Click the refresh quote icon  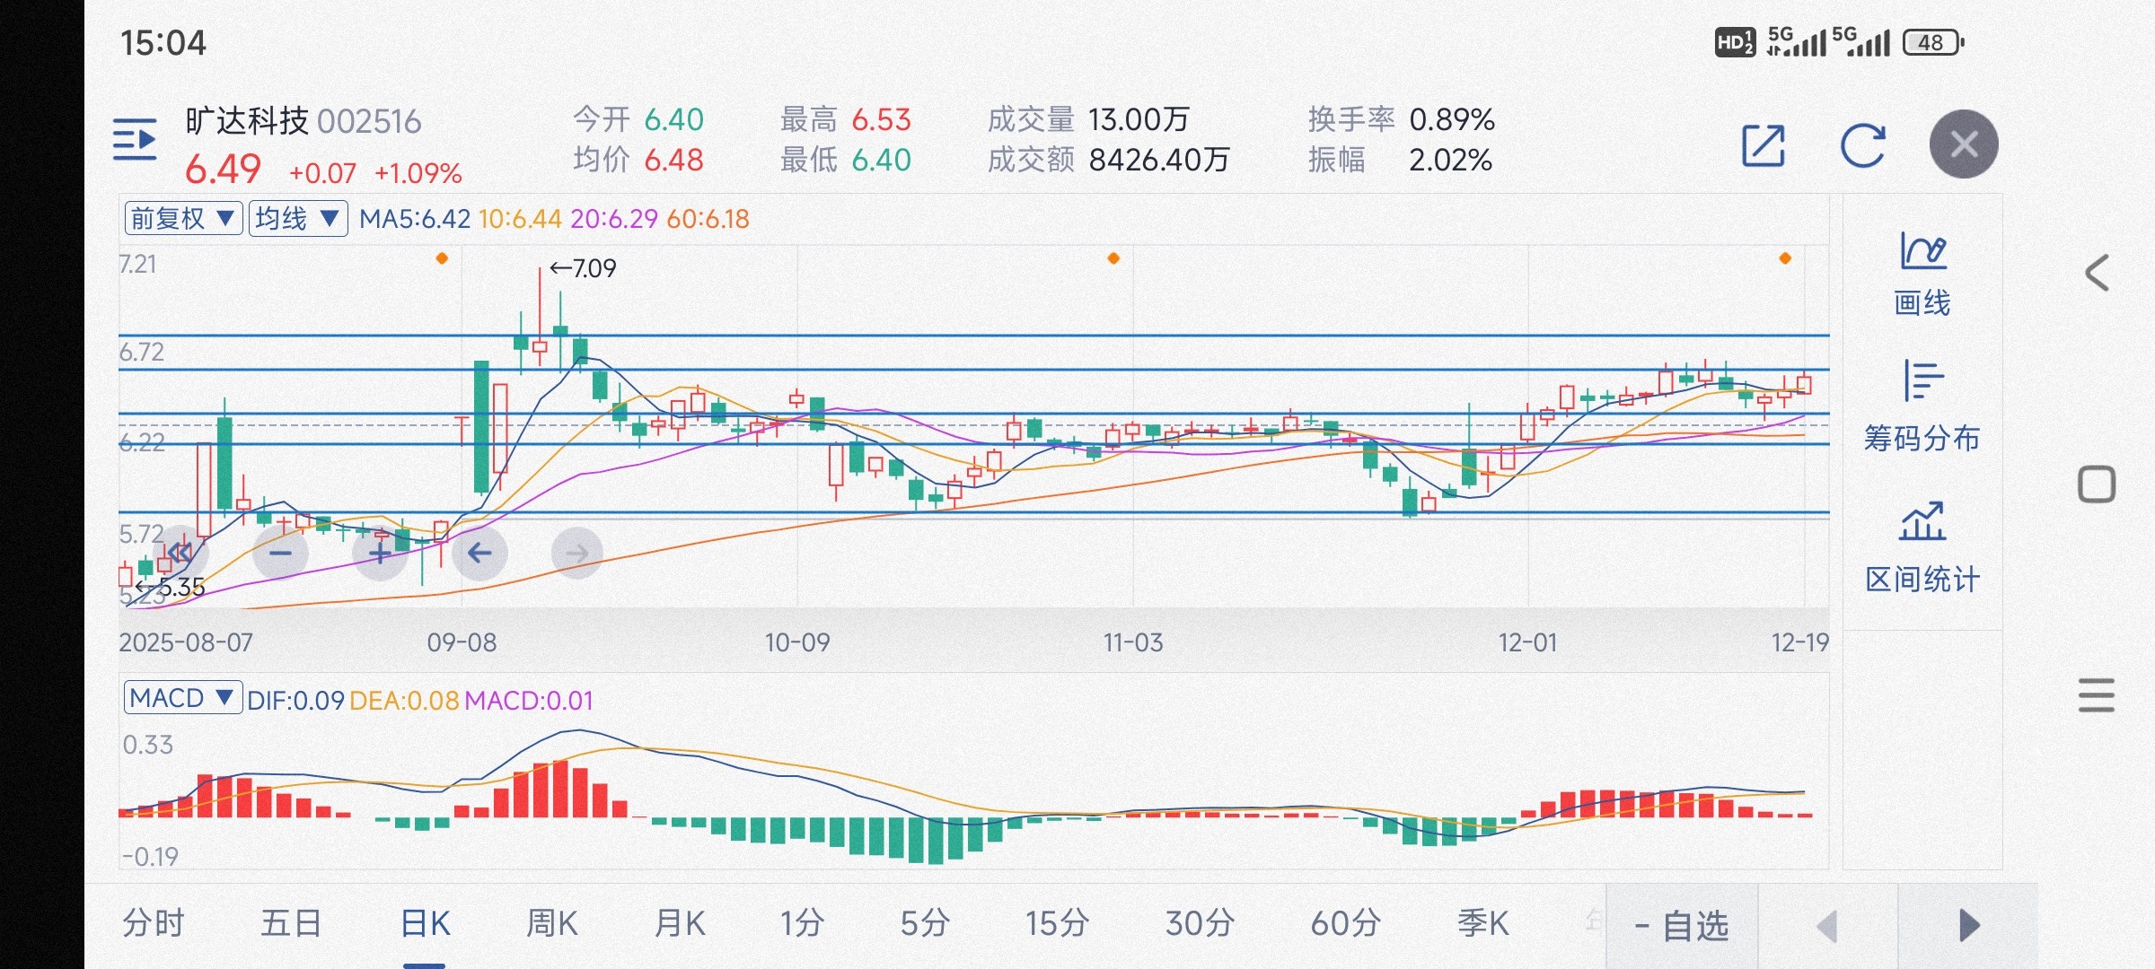tap(1862, 145)
